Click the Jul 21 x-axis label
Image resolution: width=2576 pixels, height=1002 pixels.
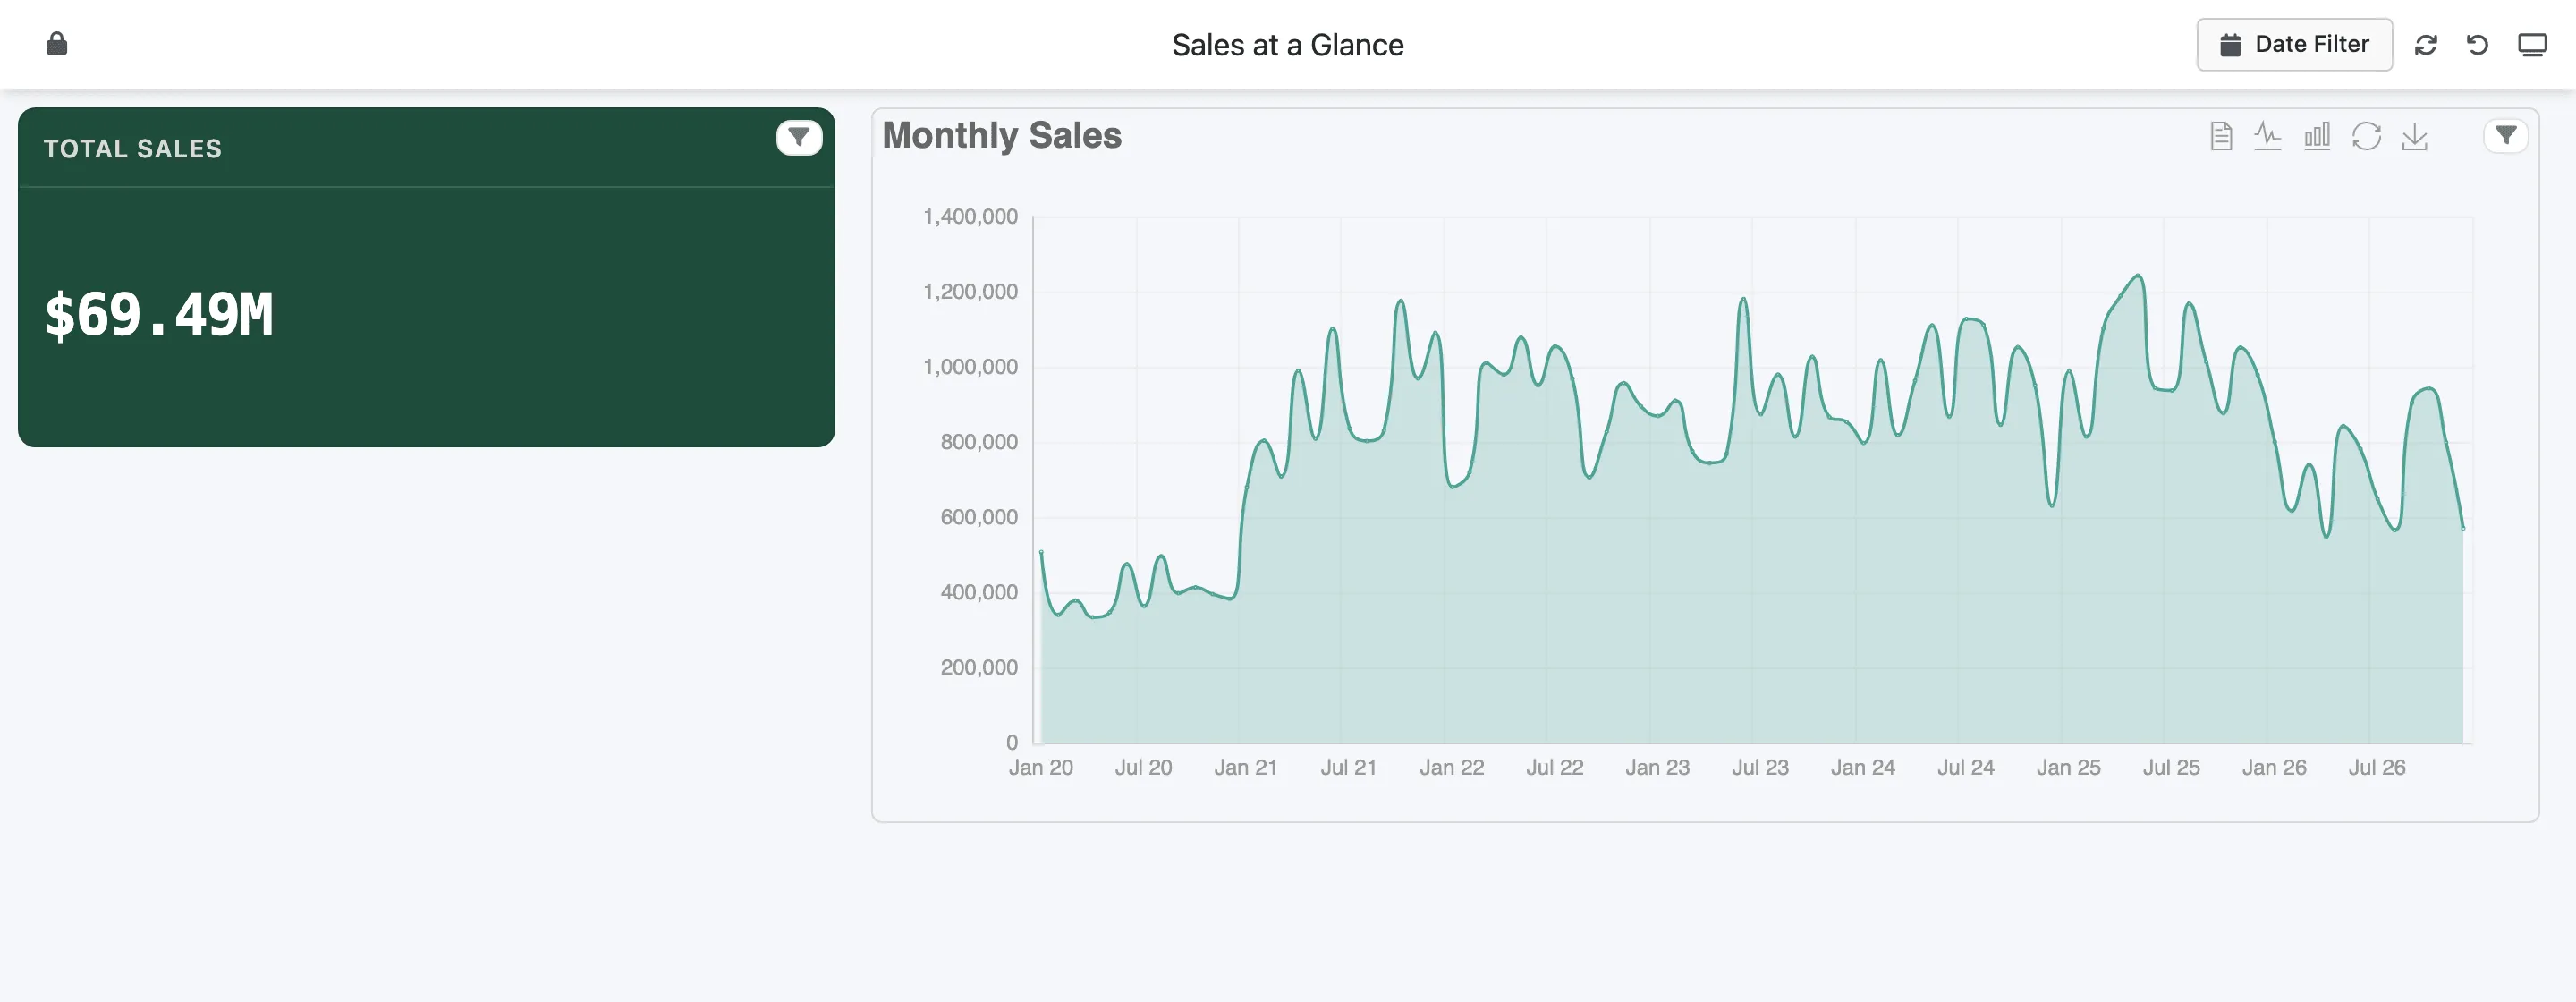[1349, 767]
